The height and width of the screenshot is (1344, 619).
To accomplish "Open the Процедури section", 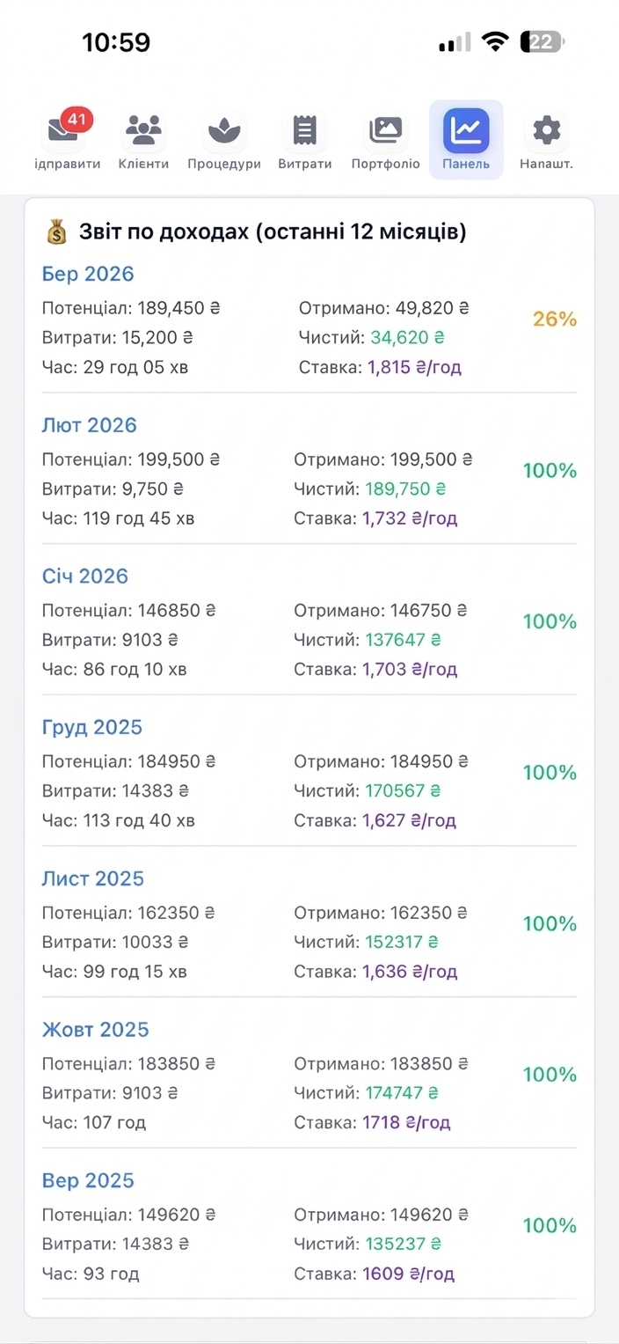I will (223, 130).
